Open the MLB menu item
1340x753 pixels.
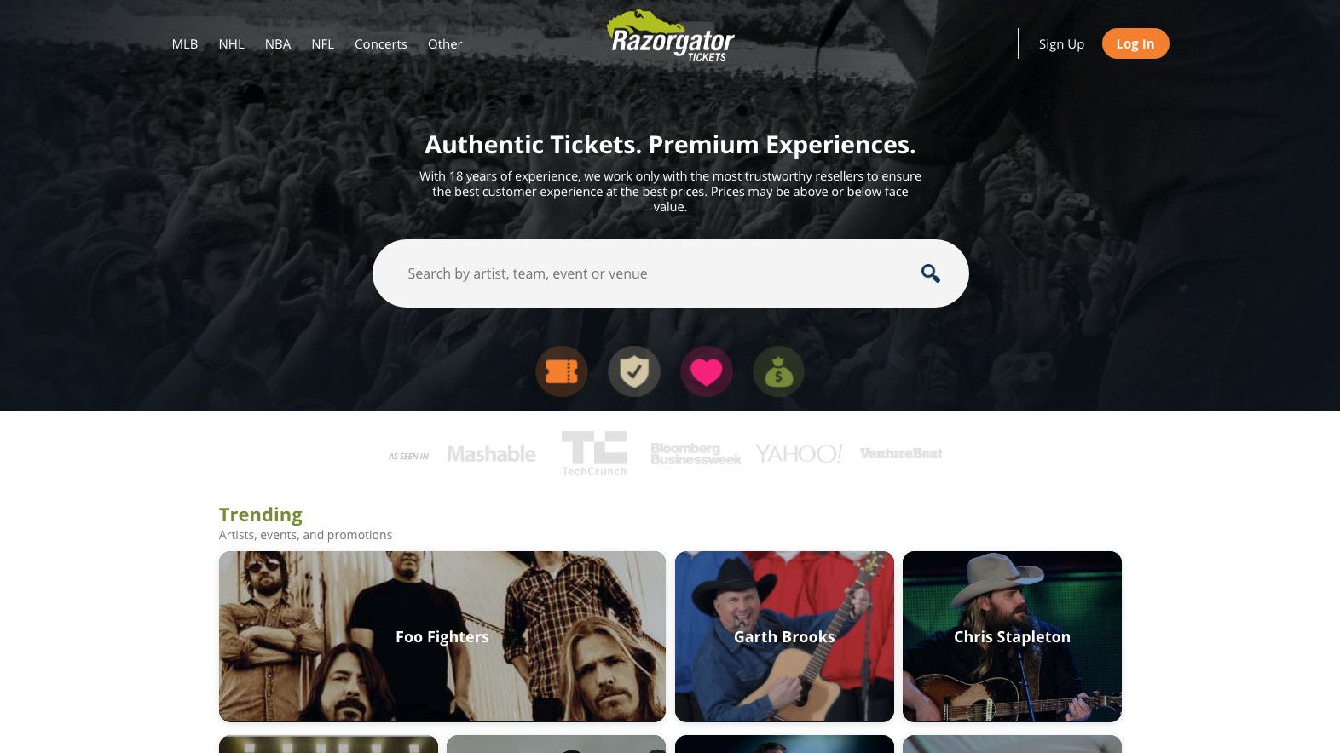(185, 44)
